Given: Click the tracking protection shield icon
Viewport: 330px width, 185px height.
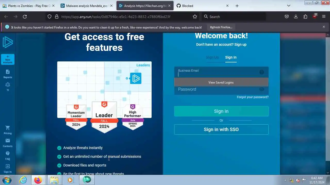Looking at the screenshot, I should point(49,16).
